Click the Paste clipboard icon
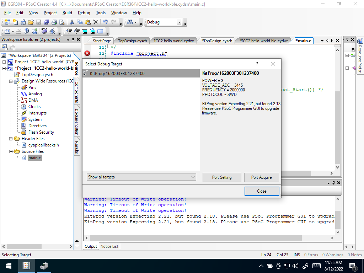 point(87,22)
